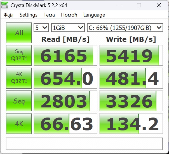Start the Seq benchmark test
This screenshot has height=154, width=169.
(x=19, y=101)
